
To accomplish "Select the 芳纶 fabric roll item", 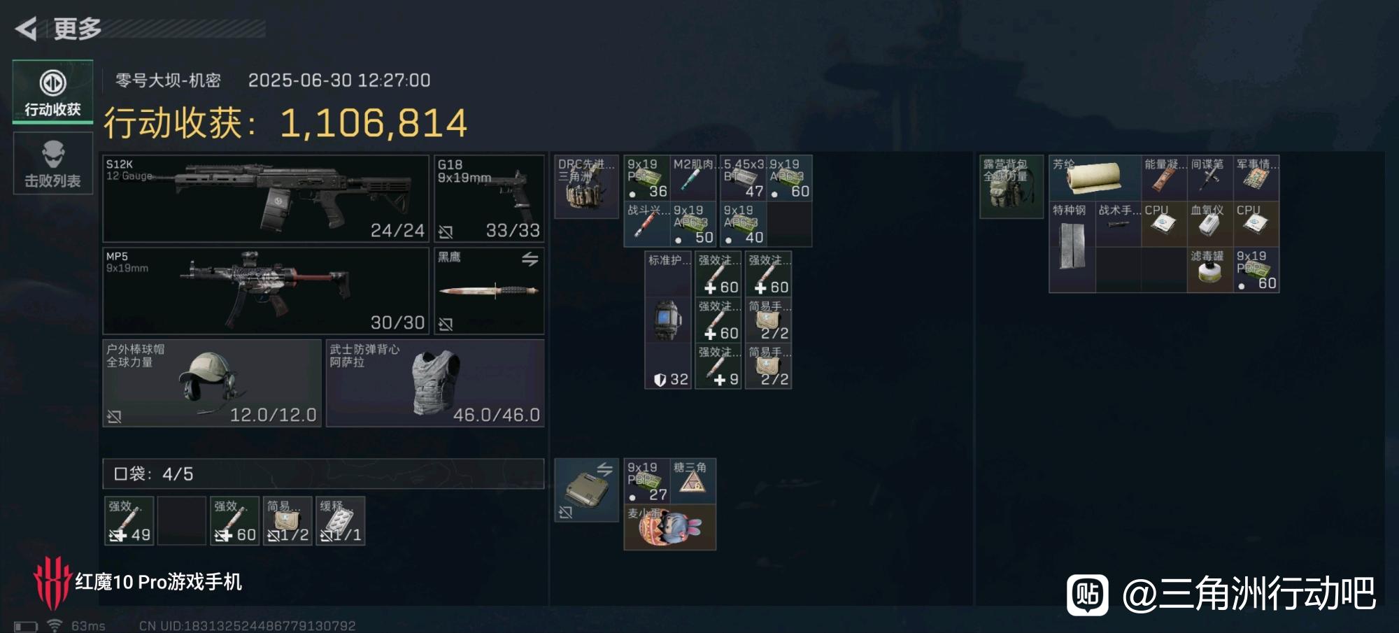I will point(1095,178).
